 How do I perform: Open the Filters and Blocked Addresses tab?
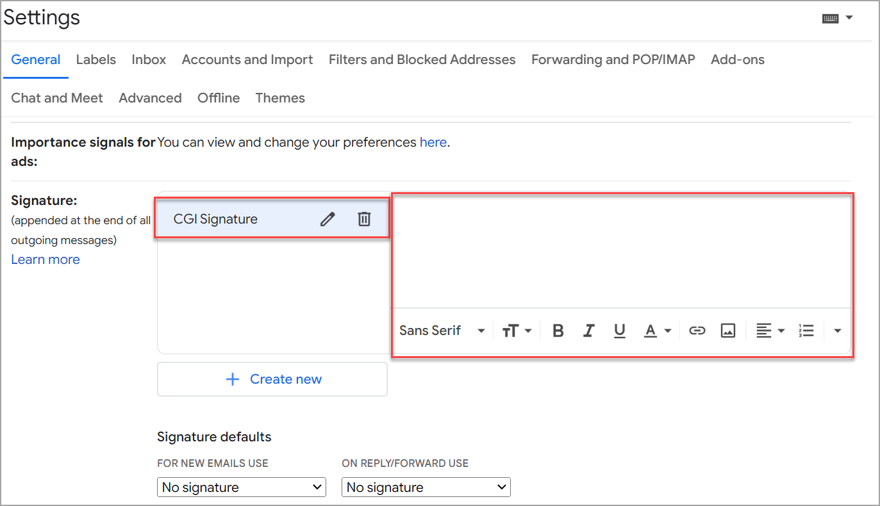pyautogui.click(x=422, y=60)
